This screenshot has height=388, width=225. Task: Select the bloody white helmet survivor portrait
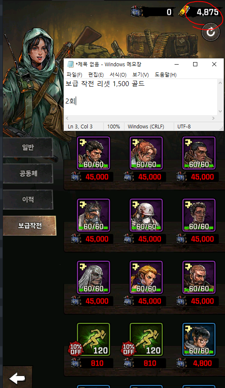pyautogui.click(x=146, y=215)
